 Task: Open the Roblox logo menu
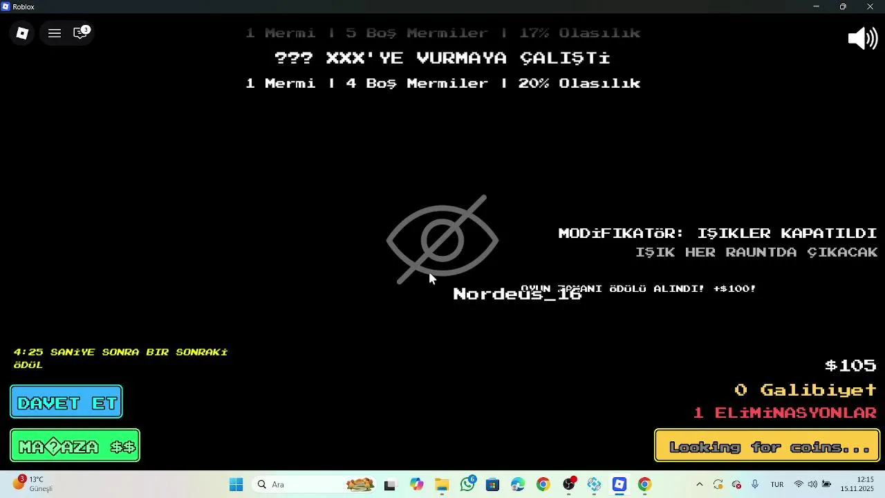(x=22, y=33)
